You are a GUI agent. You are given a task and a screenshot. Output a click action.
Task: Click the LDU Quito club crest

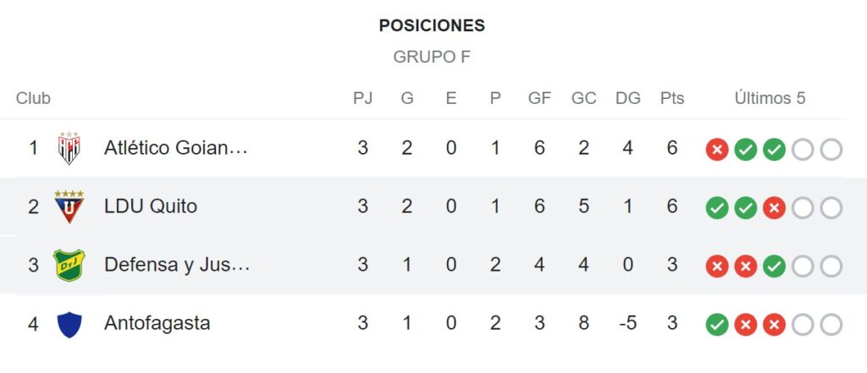click(x=69, y=206)
